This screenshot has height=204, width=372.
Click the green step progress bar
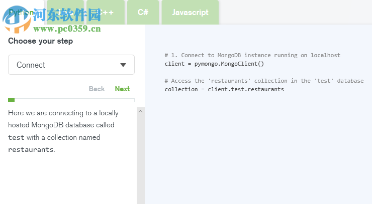click(x=71, y=100)
